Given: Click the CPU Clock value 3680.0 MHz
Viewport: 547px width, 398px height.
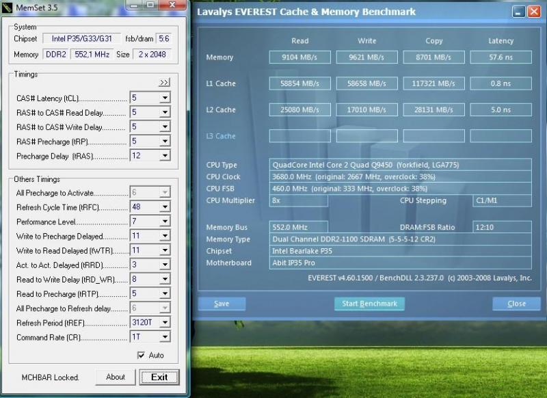Looking at the screenshot, I should pyautogui.click(x=401, y=177).
